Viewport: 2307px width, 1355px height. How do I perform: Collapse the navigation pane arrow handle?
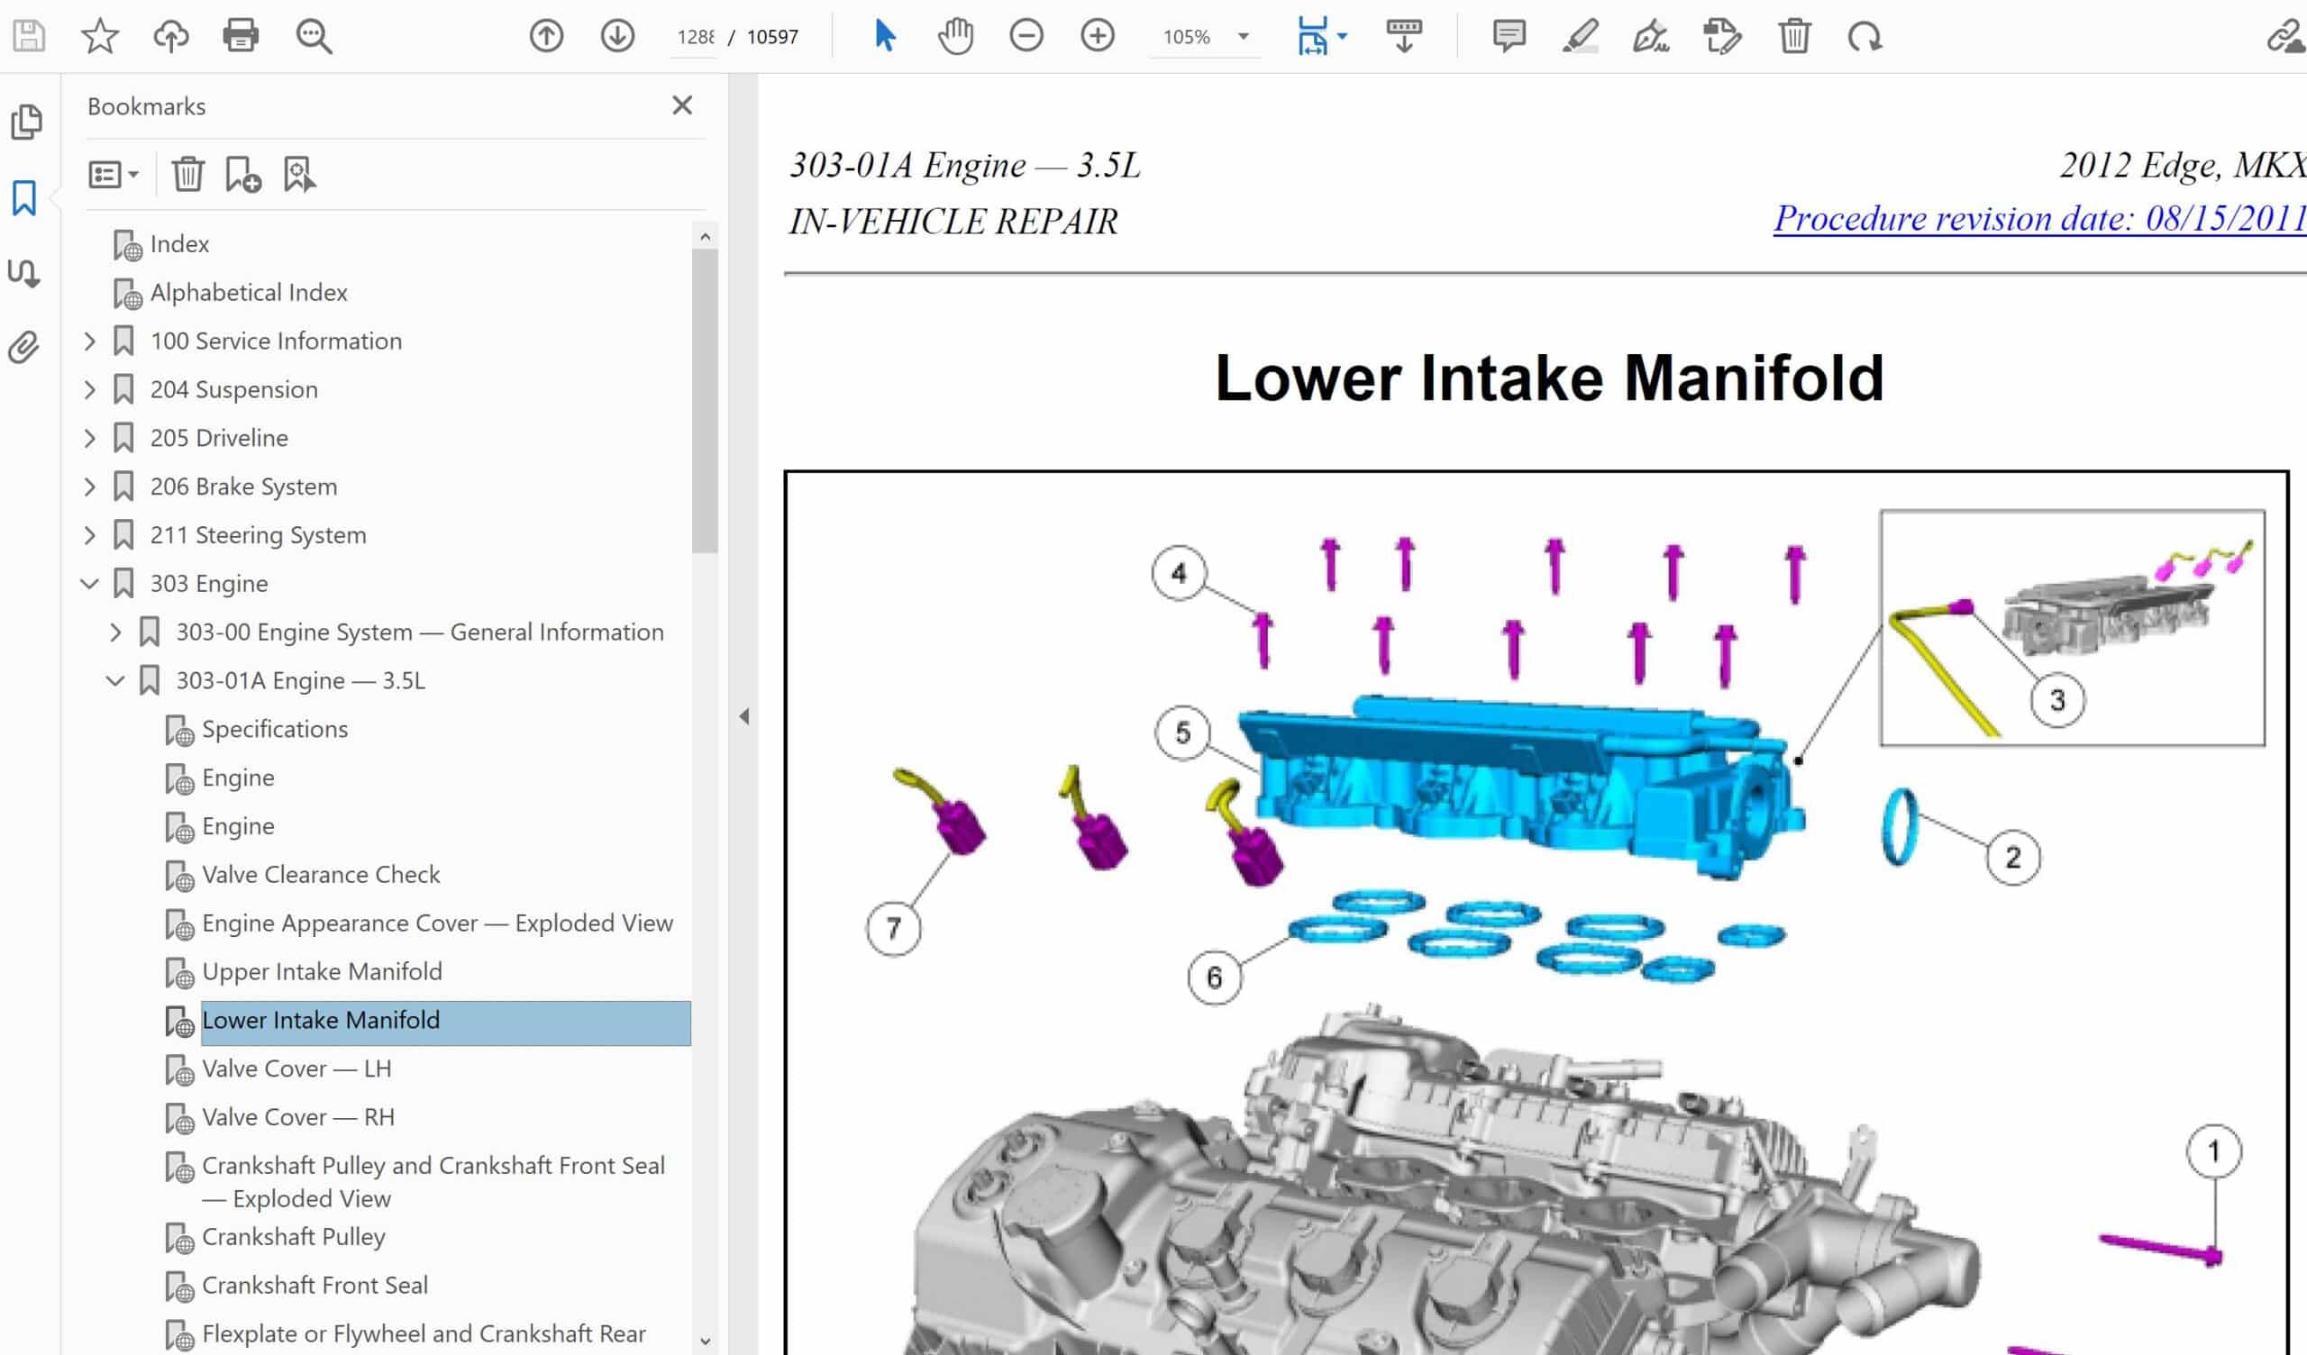click(744, 716)
